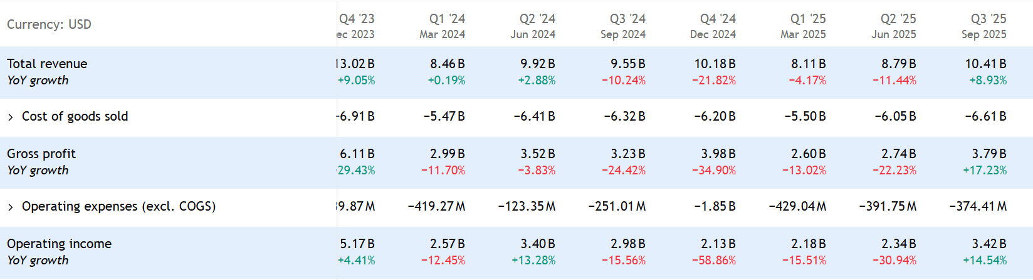This screenshot has width=1033, height=280.
Task: Click the 10.41 B total revenue value
Action: click(985, 64)
